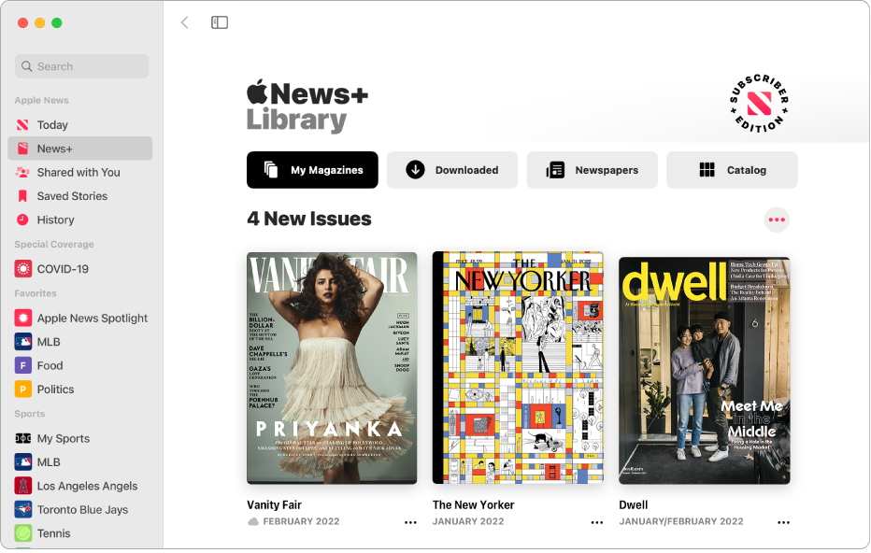Open more options for Dwell
The height and width of the screenshot is (553, 871).
(x=783, y=522)
